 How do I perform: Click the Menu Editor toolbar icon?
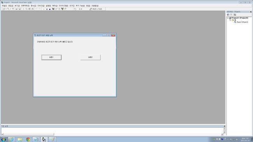[x=13, y=9]
